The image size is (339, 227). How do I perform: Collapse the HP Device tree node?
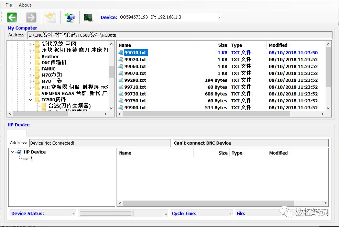[12, 152]
